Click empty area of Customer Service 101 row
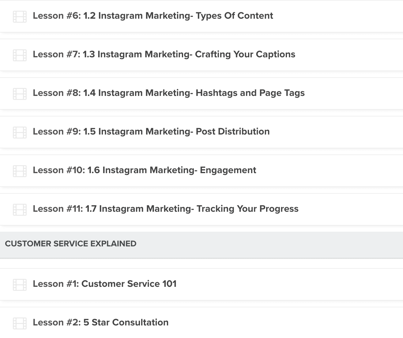 tap(291, 284)
